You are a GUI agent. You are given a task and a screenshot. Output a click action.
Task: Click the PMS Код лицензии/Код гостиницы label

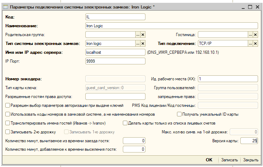pyautogui.click(x=164, y=105)
